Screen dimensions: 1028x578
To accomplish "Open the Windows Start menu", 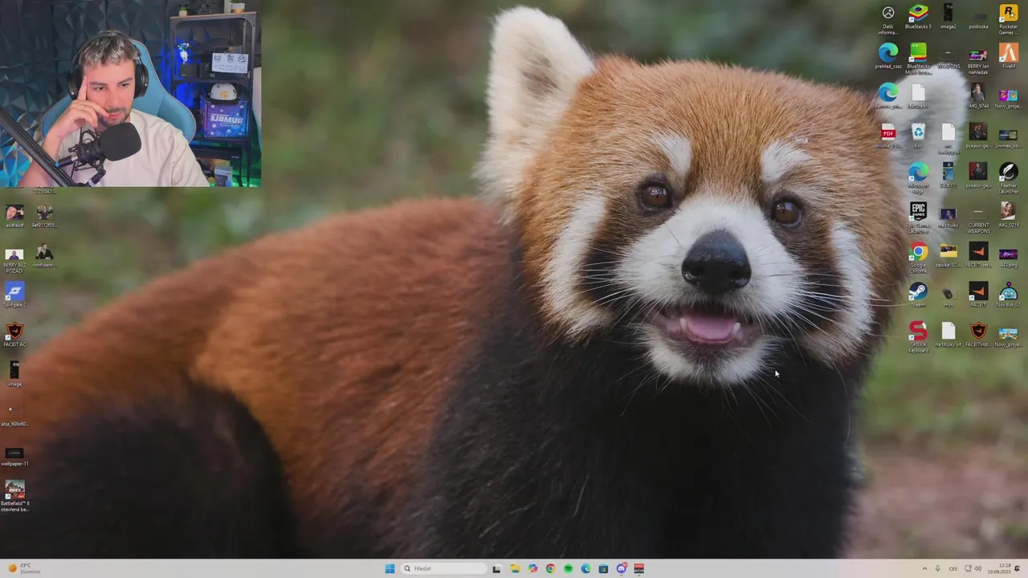I will coord(390,568).
